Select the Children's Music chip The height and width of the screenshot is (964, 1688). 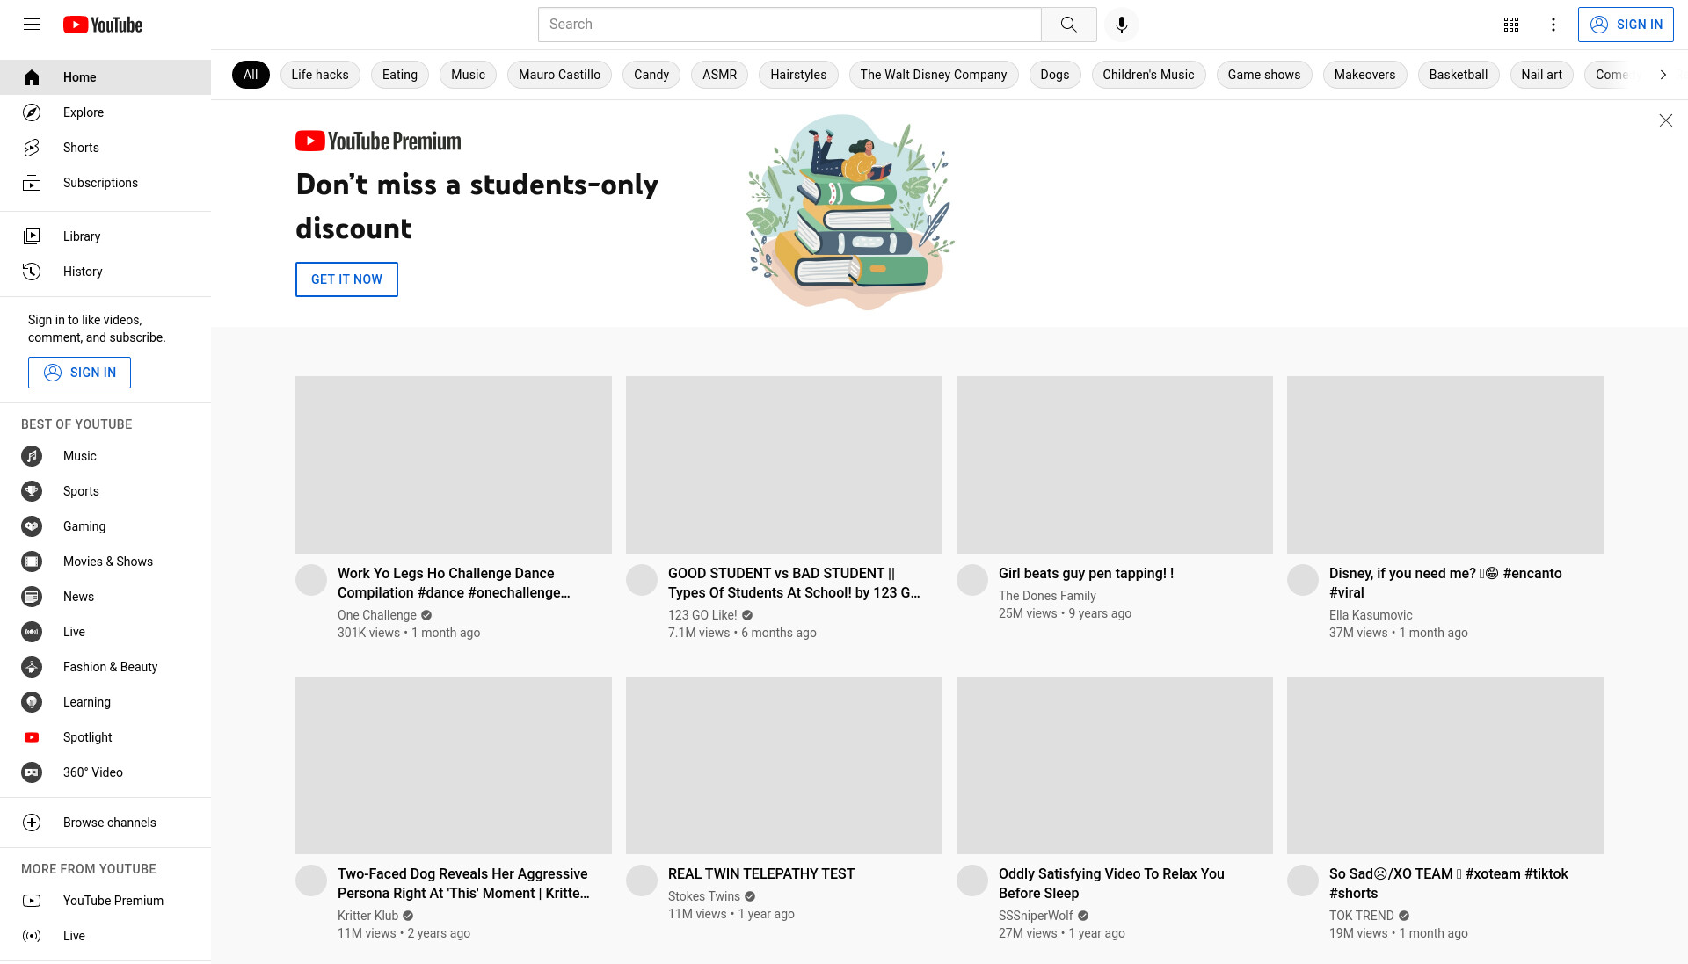point(1148,75)
